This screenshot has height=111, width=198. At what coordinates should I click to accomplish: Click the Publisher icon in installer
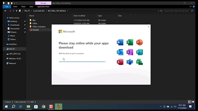pos(139,52)
